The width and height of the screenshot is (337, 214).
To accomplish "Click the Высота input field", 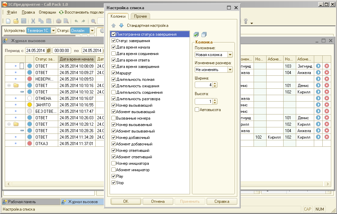I will coord(204,101).
